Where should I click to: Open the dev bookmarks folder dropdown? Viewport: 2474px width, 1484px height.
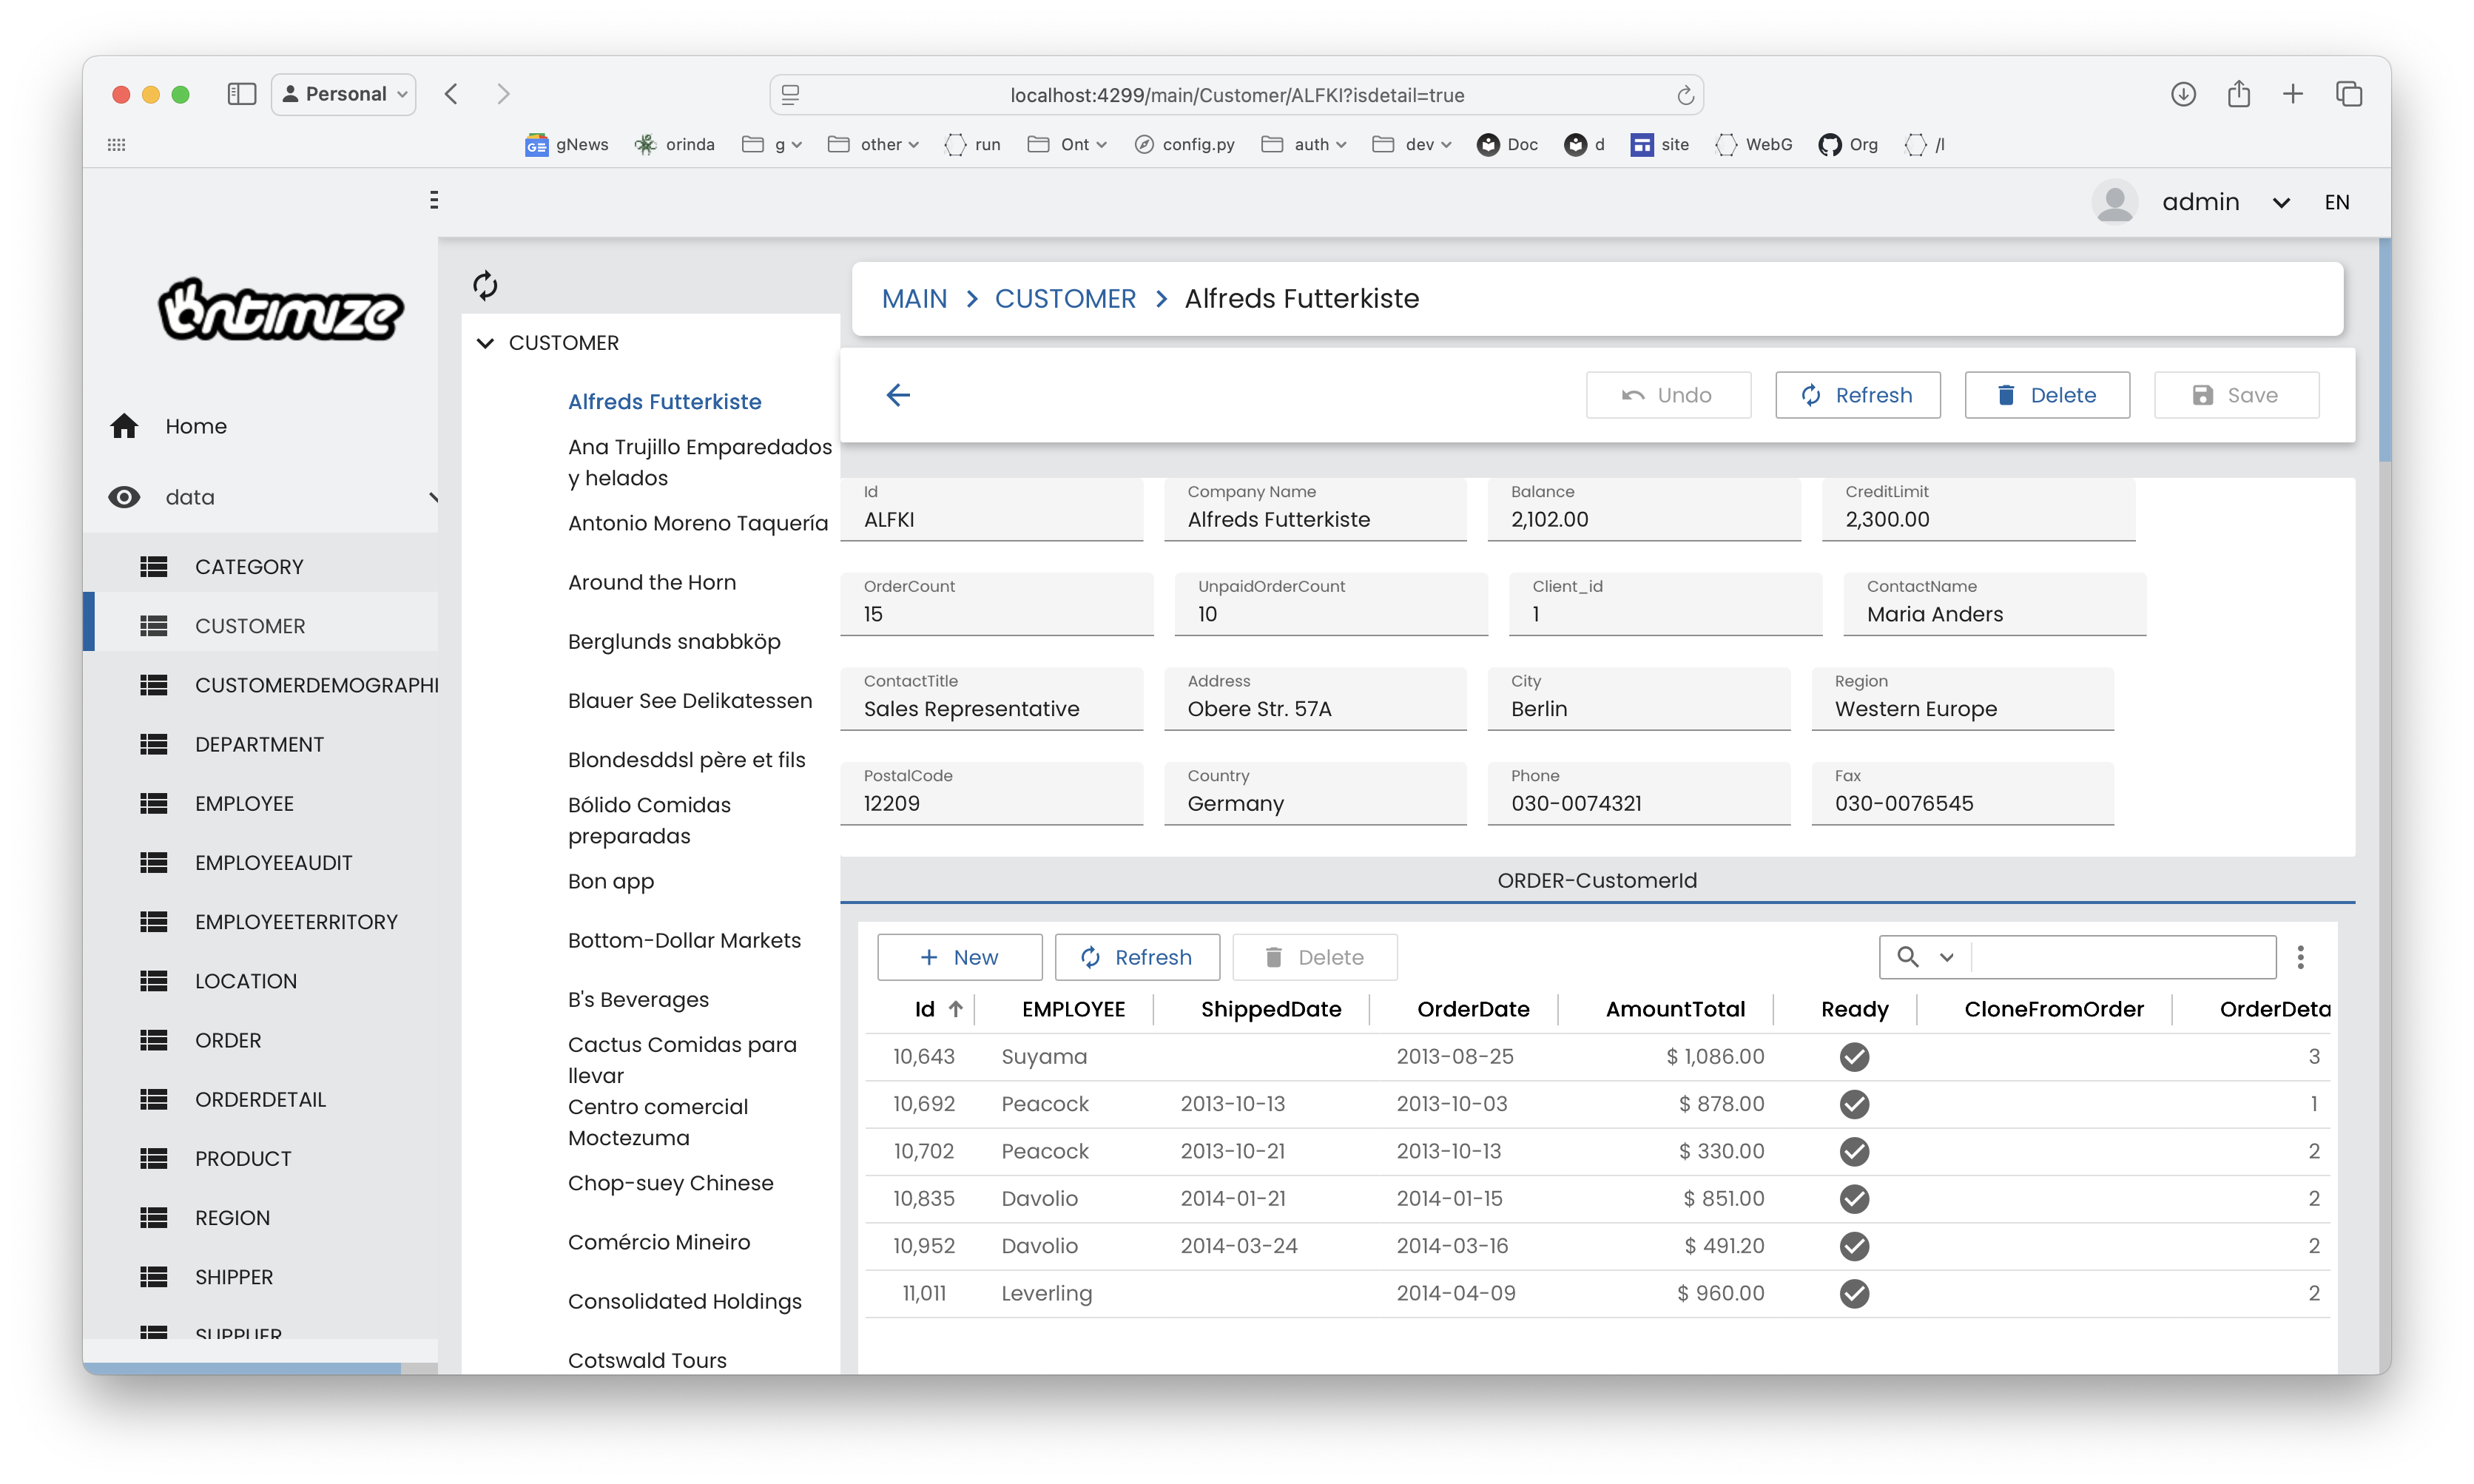point(1411,145)
